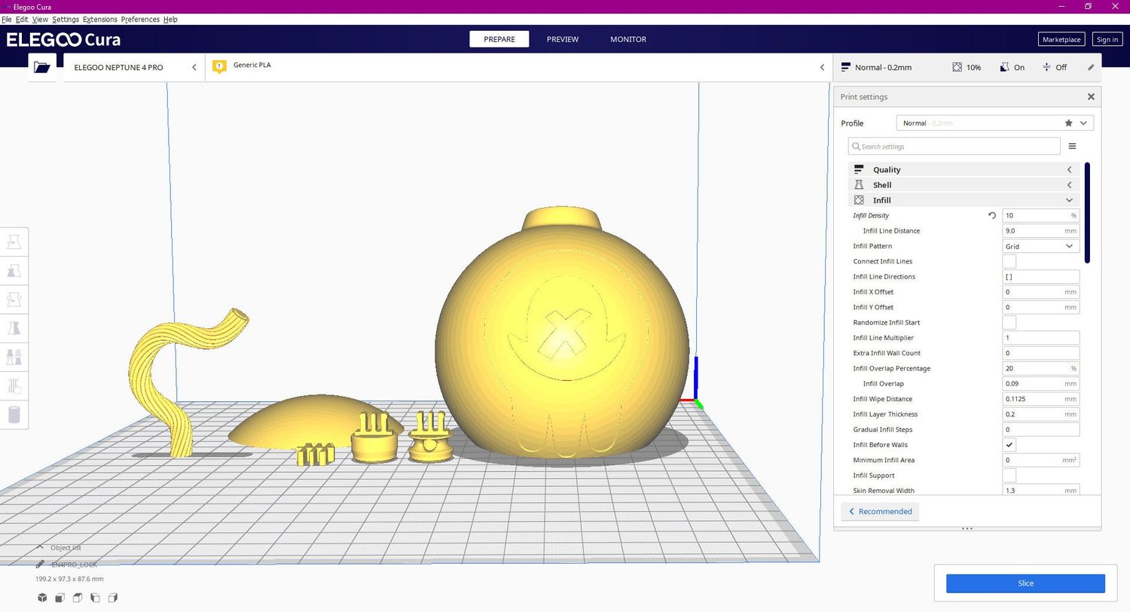Collapse the Infill settings section

tap(964, 200)
